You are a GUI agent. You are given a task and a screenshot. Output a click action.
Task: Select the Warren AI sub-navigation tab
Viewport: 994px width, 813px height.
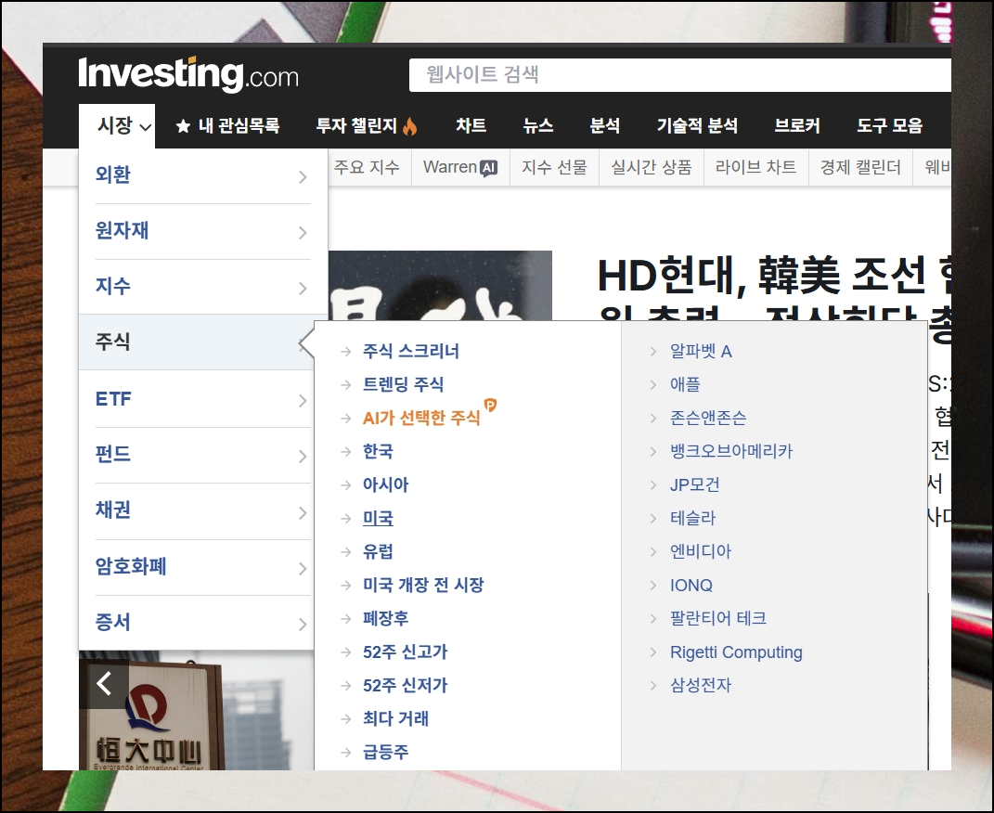point(460,167)
